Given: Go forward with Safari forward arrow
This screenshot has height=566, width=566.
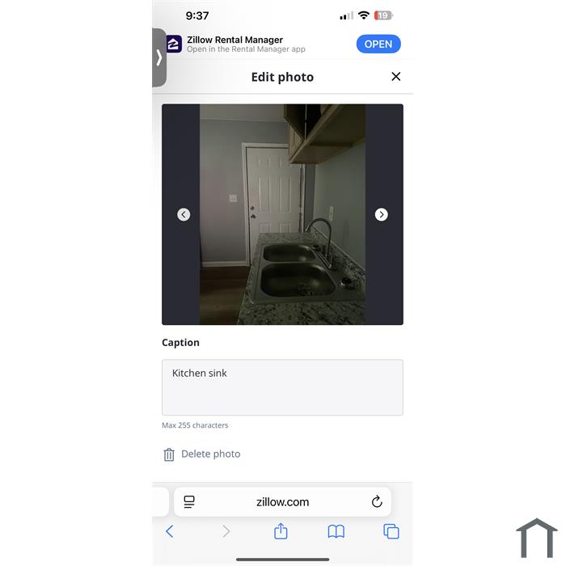Looking at the screenshot, I should tap(226, 531).
